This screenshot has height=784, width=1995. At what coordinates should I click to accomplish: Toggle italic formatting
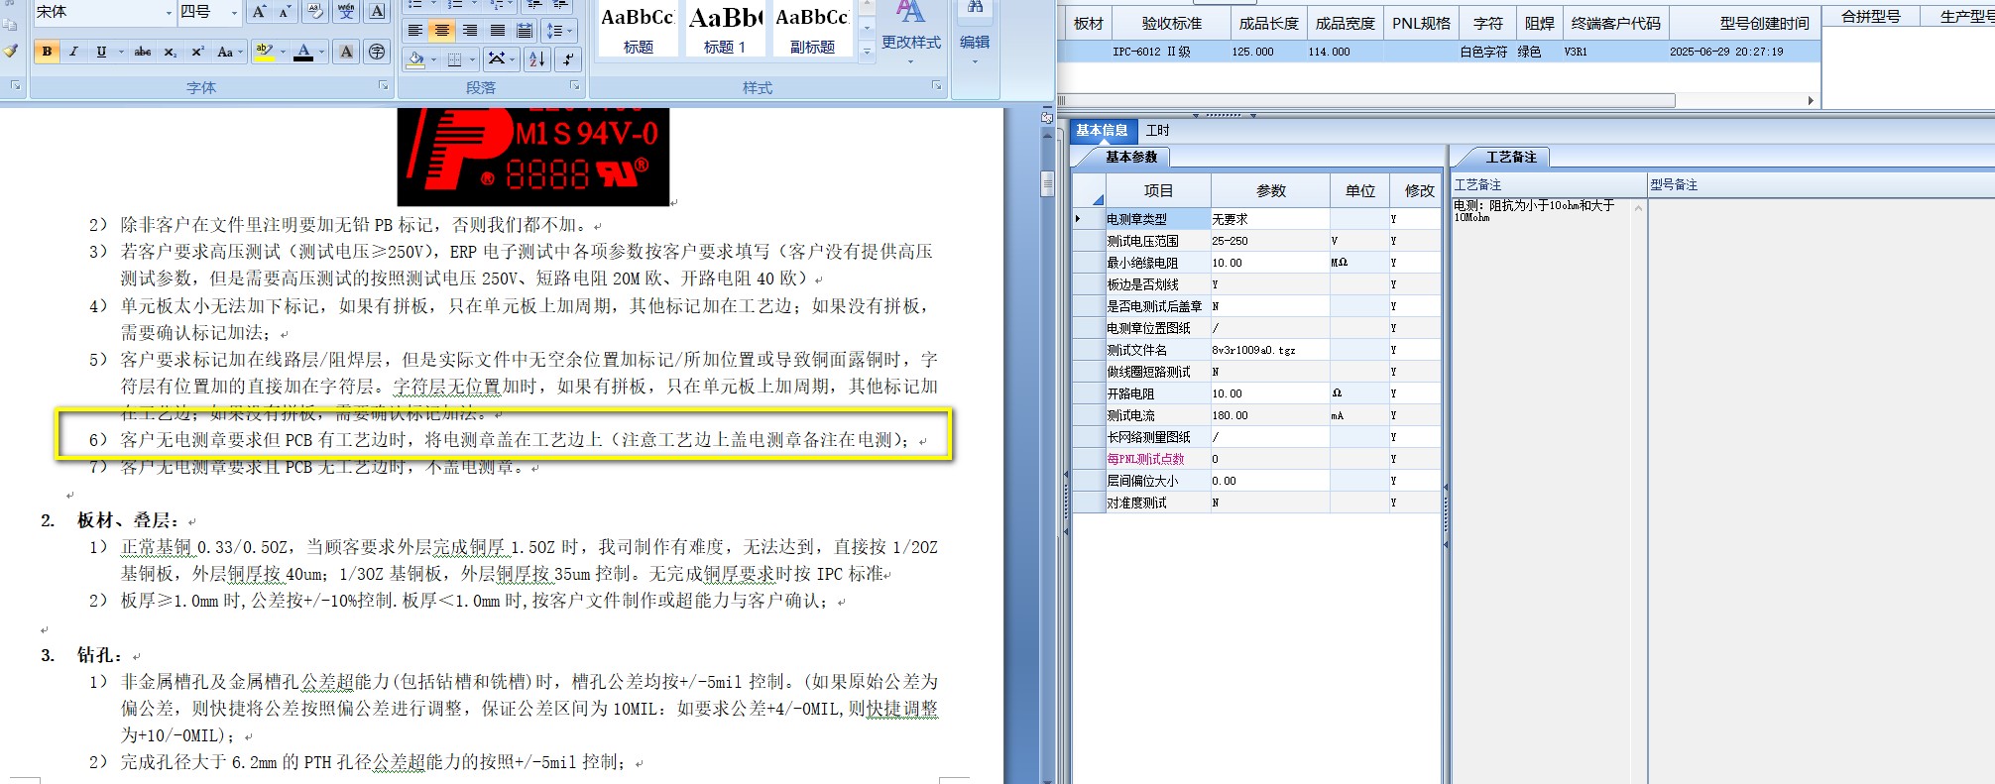point(73,52)
